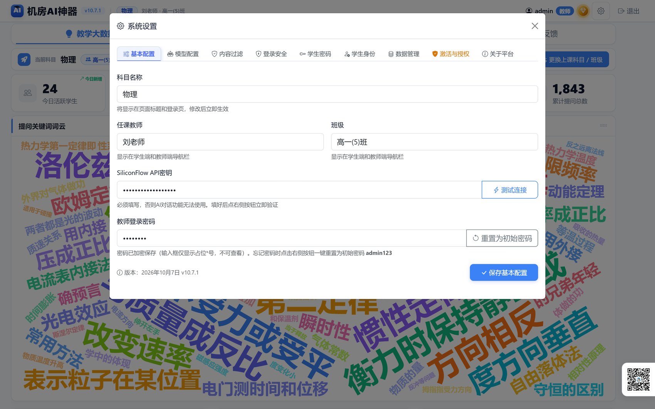Click the 今日活跃学生 people icon
The image size is (655, 409).
coord(28,93)
